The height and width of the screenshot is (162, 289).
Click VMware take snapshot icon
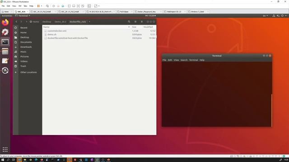pyautogui.click(x=54, y=6)
